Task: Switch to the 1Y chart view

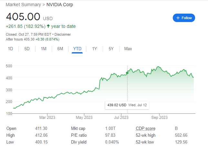Action: [94, 49]
